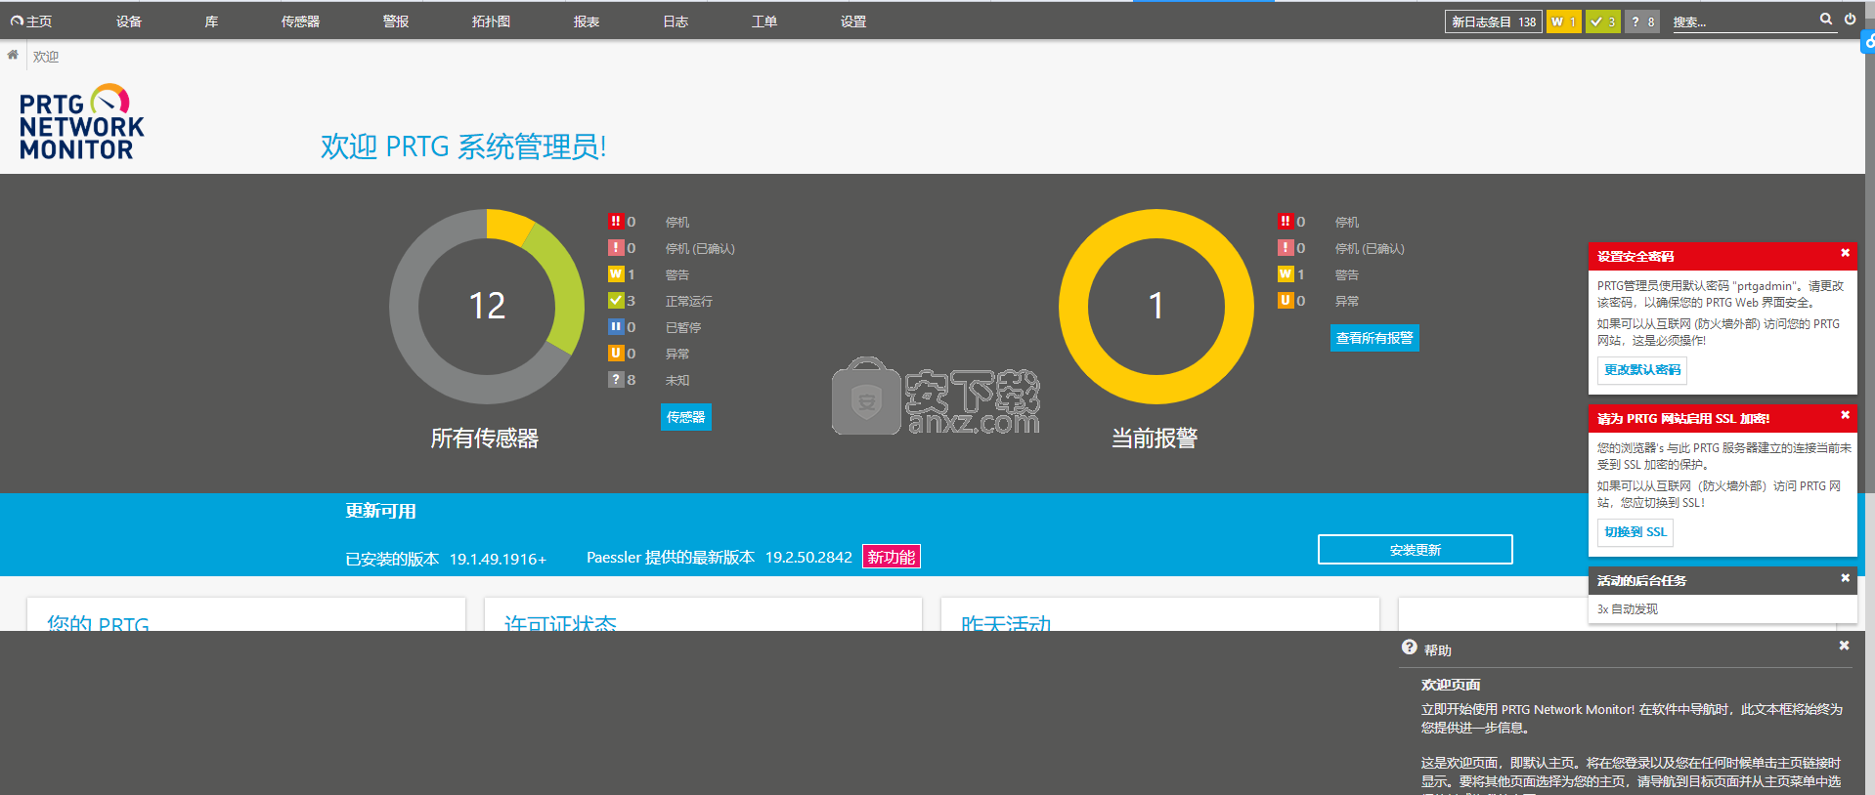Click the home breadcrumb icon
The image size is (1875, 795).
(13, 56)
